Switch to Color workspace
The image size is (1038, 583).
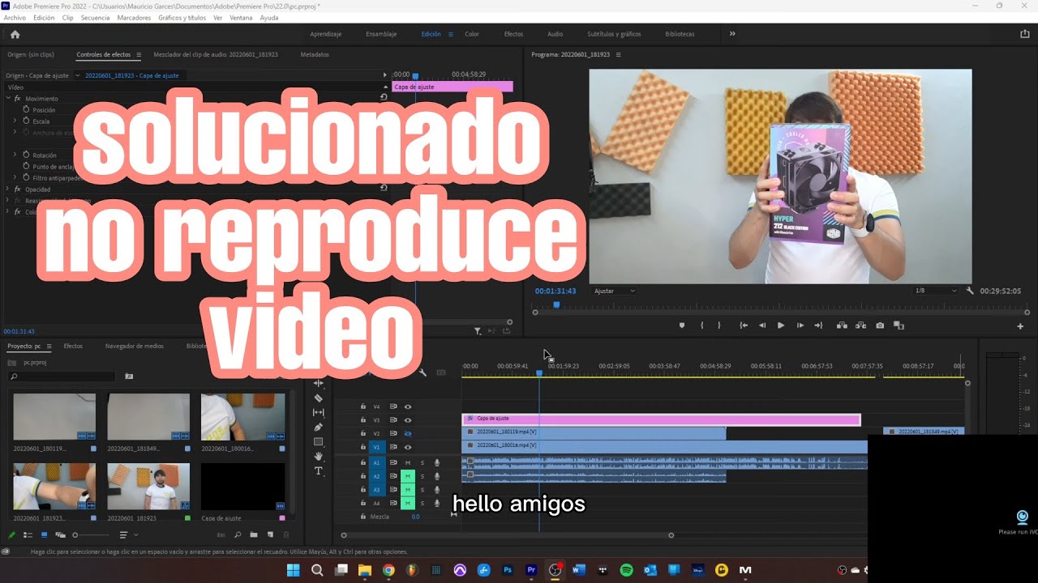click(472, 34)
